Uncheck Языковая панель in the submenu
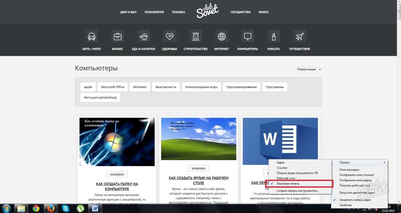The height and width of the screenshot is (213, 401). tap(300, 184)
